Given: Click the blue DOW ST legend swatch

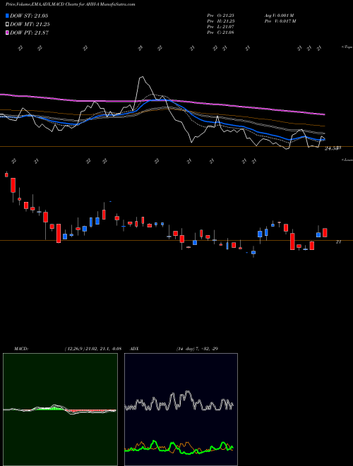Looking at the screenshot, I should click(x=7, y=16).
